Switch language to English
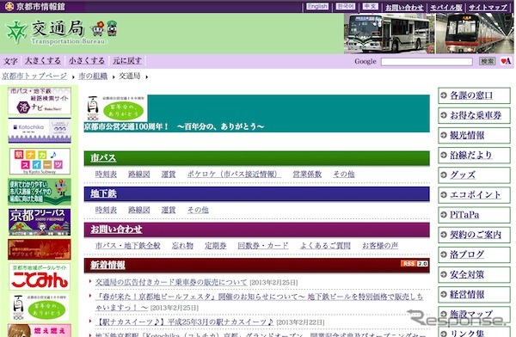This screenshot has width=516, height=337. pos(317,6)
